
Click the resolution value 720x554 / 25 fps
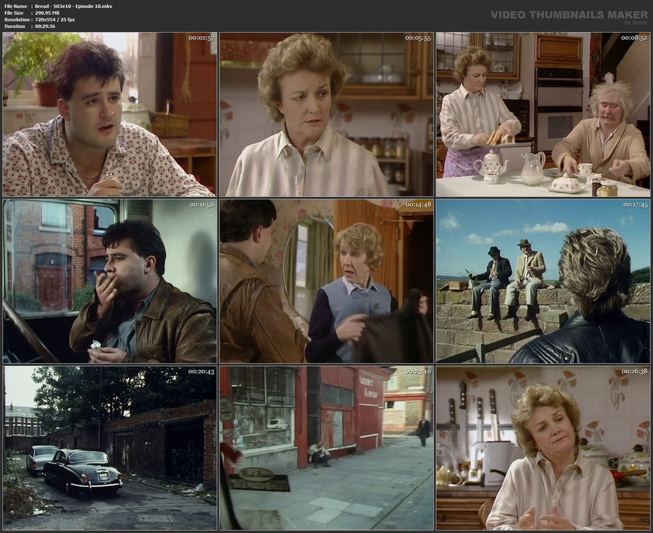(55, 19)
